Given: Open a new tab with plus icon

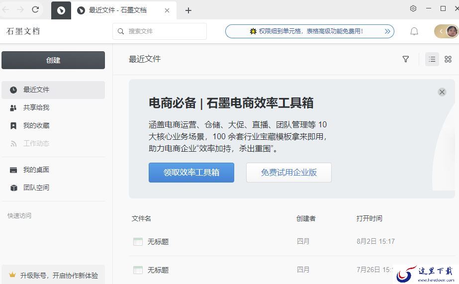Looking at the screenshot, I should pos(188,10).
